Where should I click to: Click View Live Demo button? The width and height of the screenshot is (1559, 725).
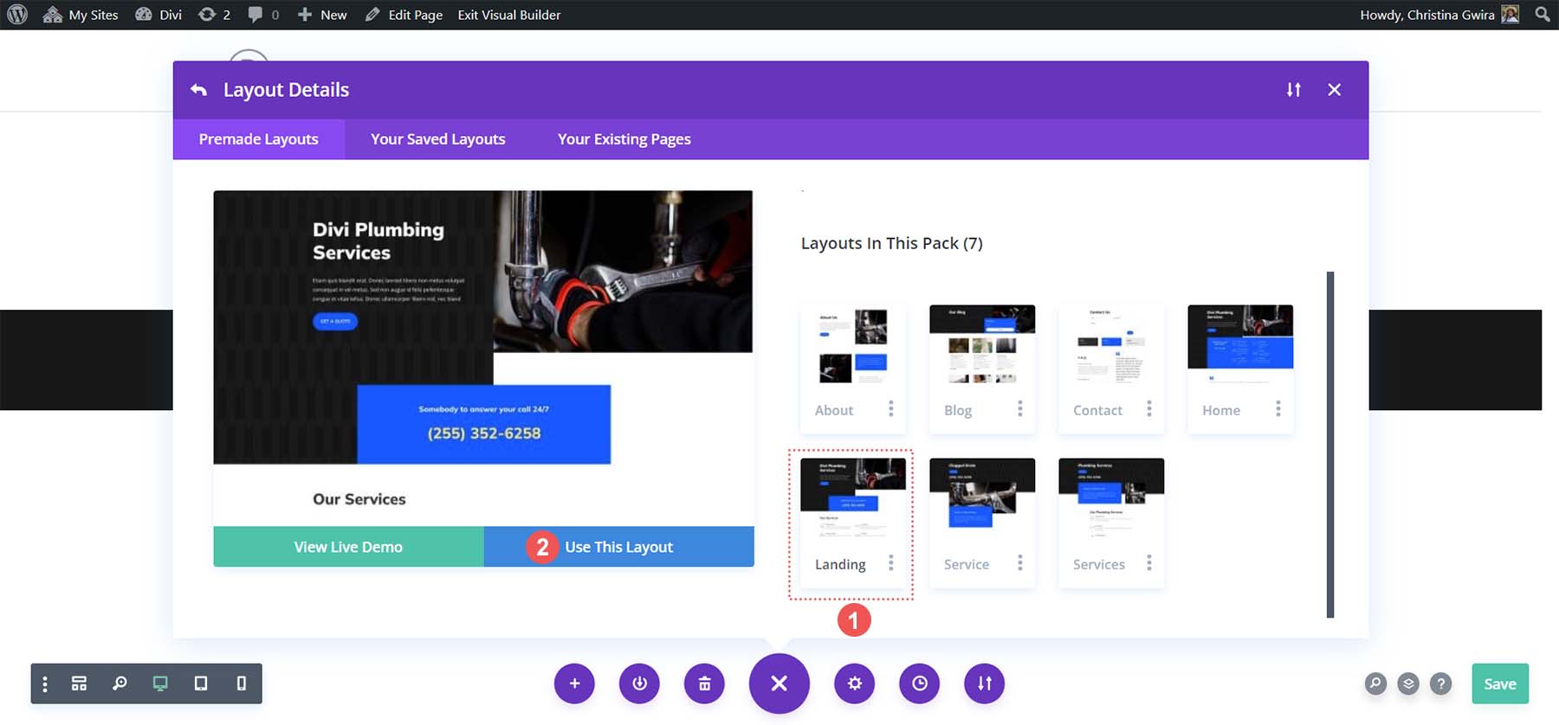click(348, 547)
